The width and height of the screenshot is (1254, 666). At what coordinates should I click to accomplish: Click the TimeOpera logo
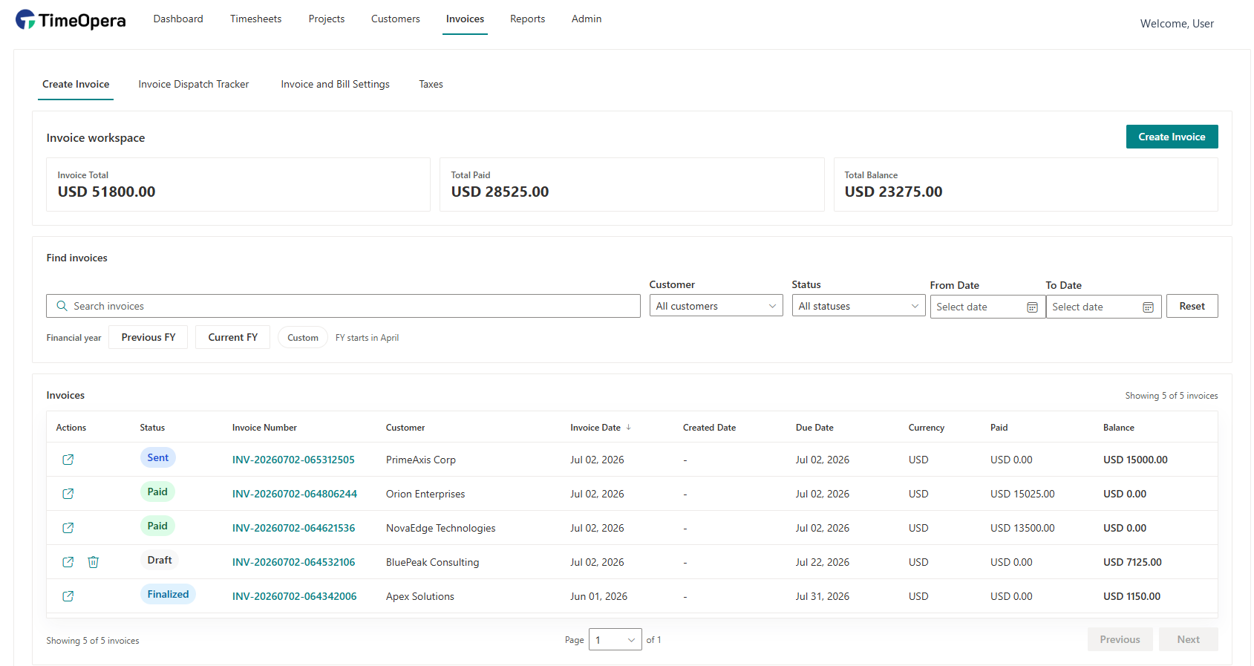click(71, 20)
